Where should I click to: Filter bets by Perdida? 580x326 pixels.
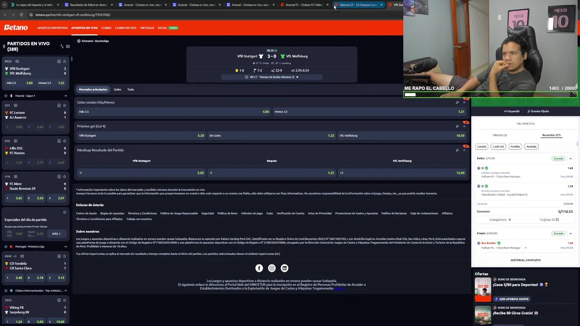[x=515, y=146]
